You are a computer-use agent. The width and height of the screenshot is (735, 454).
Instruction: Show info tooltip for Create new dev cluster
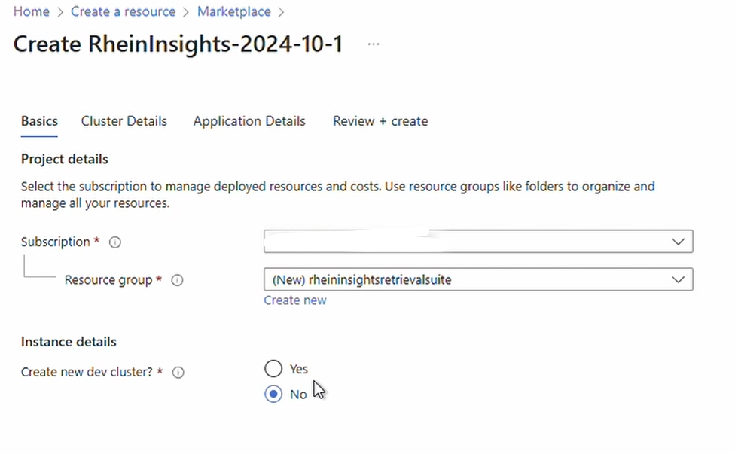[x=178, y=373]
